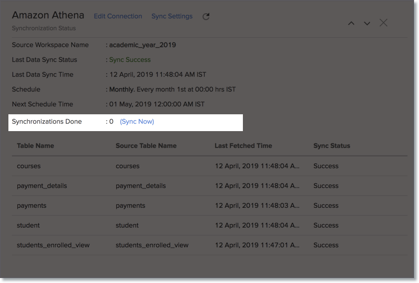The height and width of the screenshot is (283, 419).
Task: Open Sync Settings
Action: tap(172, 16)
